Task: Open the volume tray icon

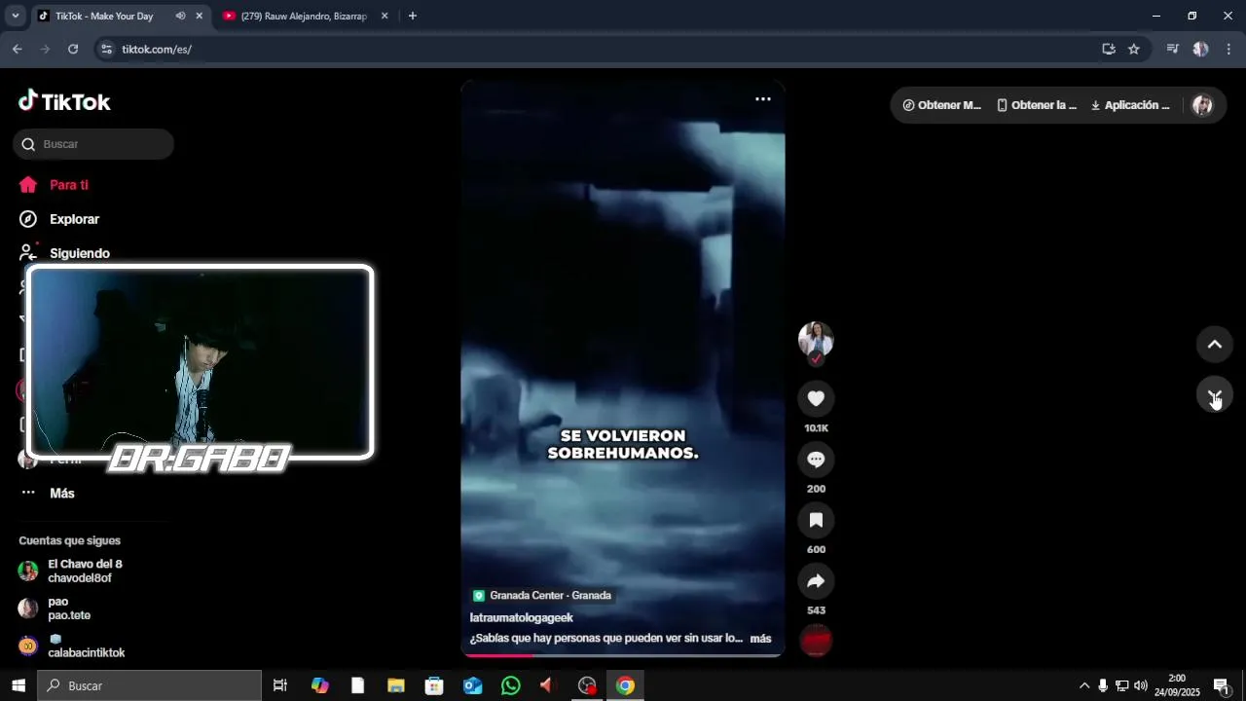Action: click(1140, 685)
